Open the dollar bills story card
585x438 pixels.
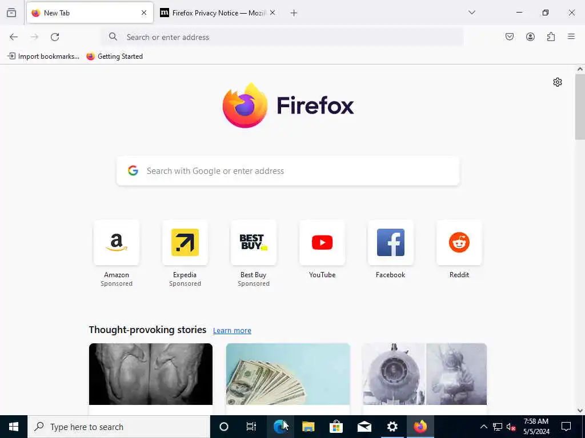(288, 379)
